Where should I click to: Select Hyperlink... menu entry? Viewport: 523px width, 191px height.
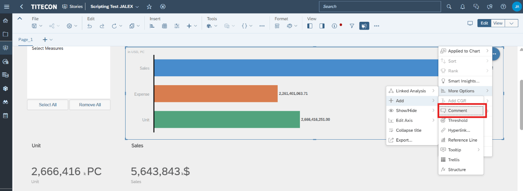(x=461, y=130)
